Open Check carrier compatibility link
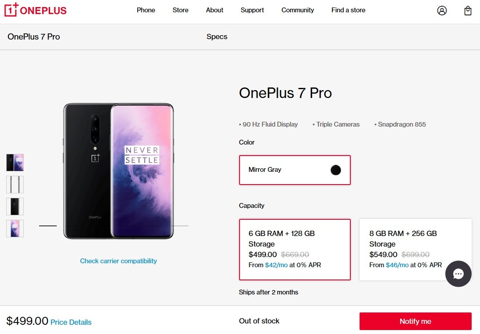 point(118,261)
